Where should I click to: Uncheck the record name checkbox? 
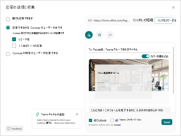tap(14, 39)
